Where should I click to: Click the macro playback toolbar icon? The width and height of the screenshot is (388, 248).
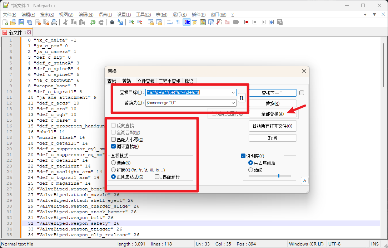(x=263, y=22)
